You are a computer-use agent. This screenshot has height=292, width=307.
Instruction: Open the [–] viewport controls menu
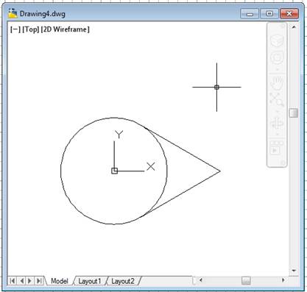point(15,29)
